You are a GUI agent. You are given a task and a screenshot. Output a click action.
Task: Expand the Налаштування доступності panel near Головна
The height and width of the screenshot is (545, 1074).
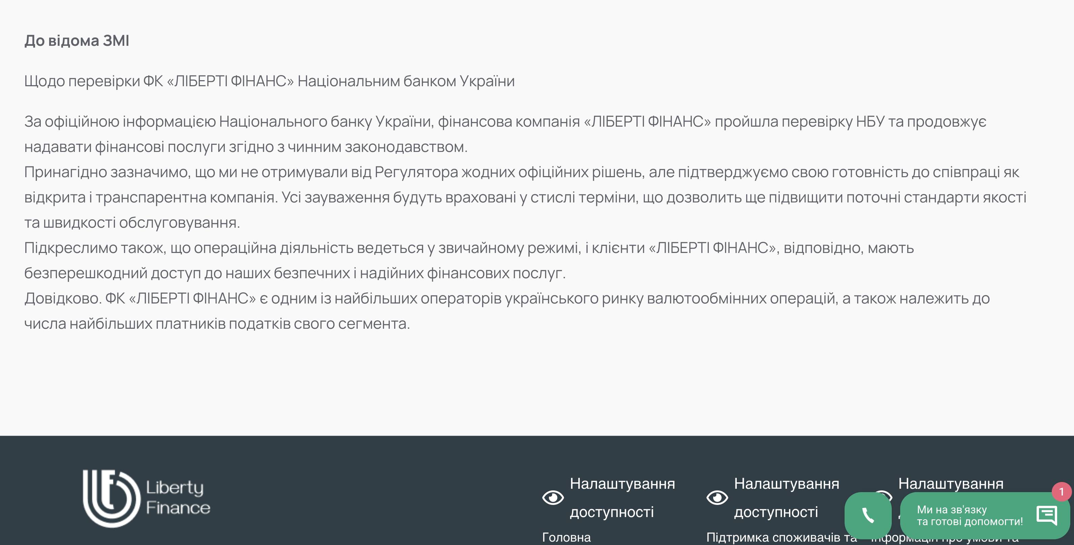(623, 498)
